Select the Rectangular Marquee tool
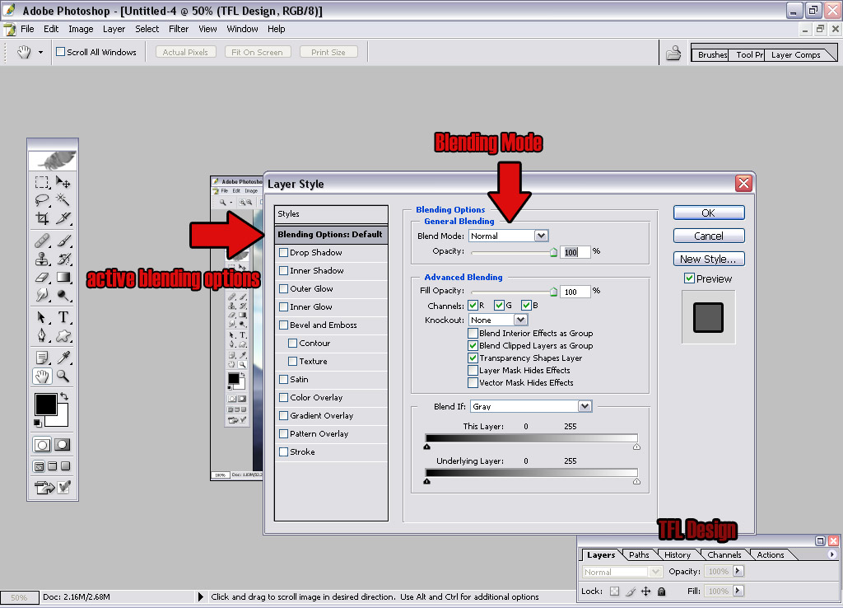 coord(42,182)
